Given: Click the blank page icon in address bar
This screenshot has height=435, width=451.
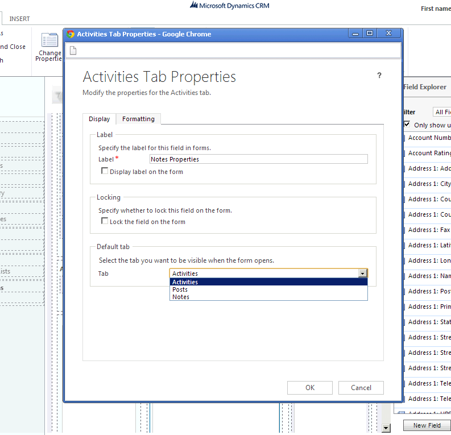Looking at the screenshot, I should [x=73, y=51].
